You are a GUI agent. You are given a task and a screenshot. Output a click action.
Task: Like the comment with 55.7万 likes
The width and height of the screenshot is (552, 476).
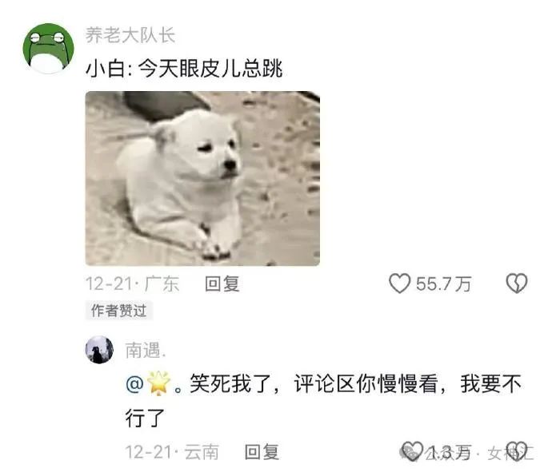pos(399,284)
